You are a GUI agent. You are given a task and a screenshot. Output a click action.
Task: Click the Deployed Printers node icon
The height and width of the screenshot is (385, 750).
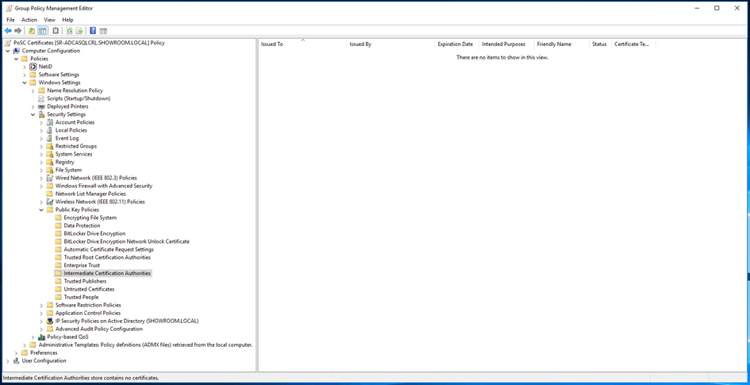41,106
